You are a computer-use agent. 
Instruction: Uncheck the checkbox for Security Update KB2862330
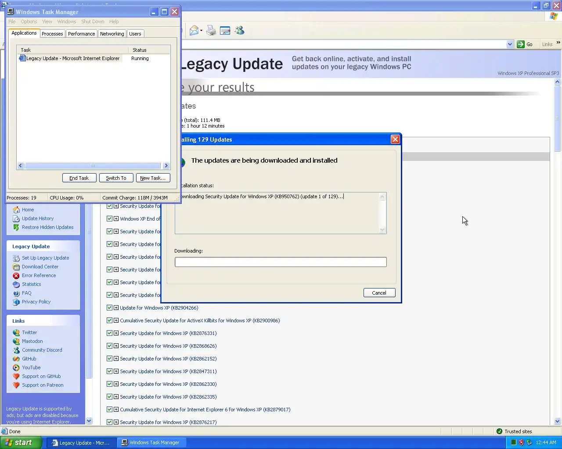(x=110, y=384)
